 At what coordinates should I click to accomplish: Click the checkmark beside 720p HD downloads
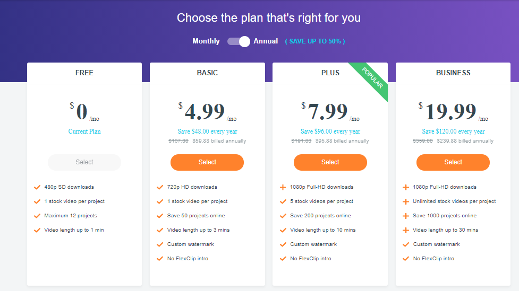click(160, 187)
